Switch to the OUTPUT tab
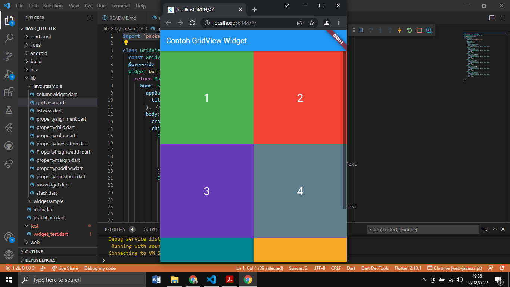Viewport: 510px width, 287px height. tap(151, 229)
